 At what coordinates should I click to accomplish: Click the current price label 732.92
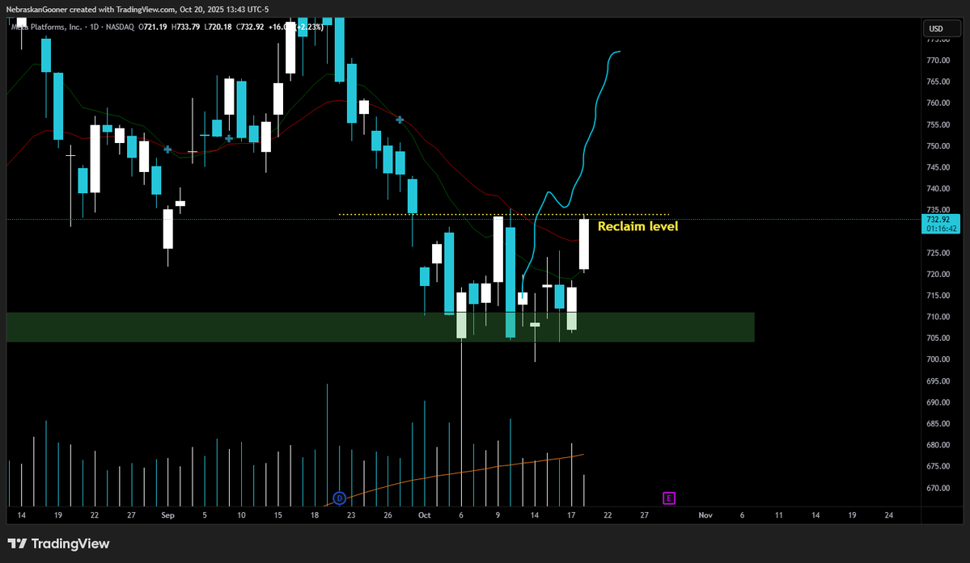tap(938, 220)
